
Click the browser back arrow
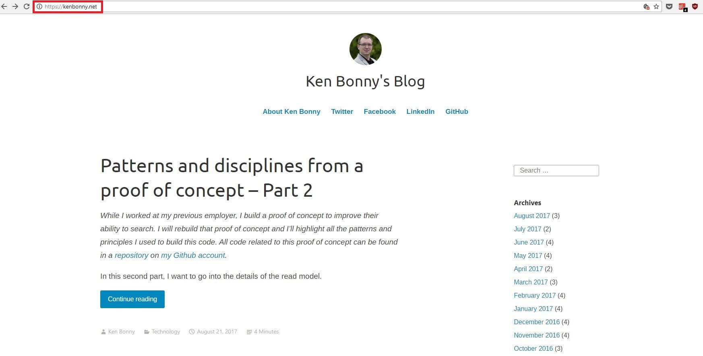[4, 6]
